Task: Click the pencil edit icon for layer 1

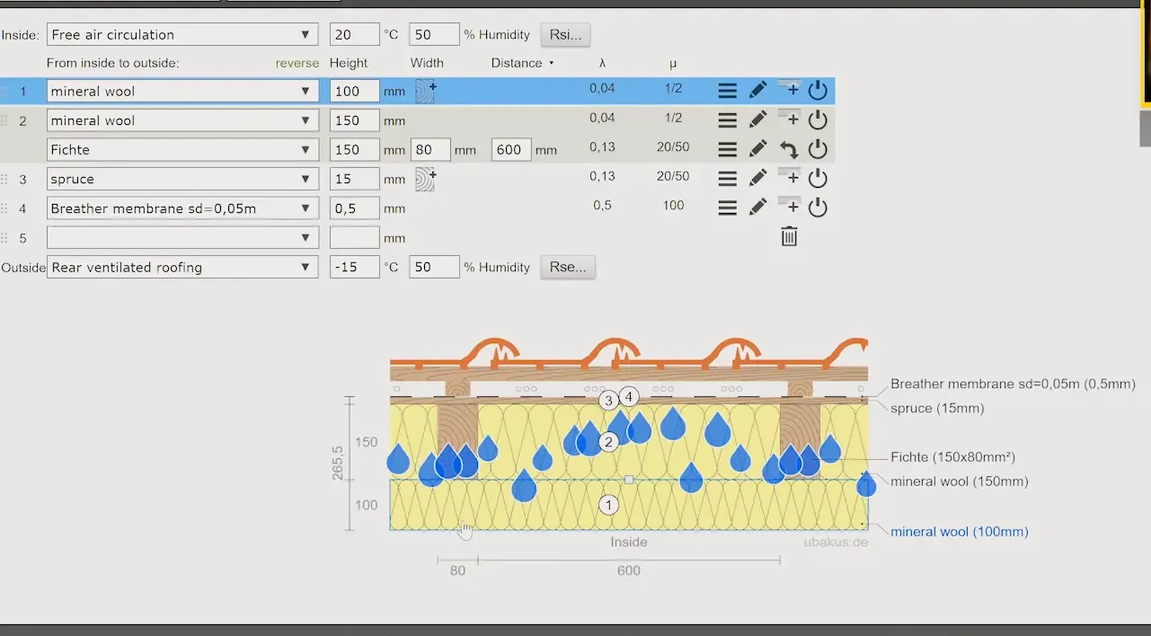Action: tap(757, 91)
